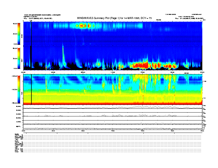The width and height of the screenshot is (218, 168).
Task: Click the 24:00 tick label below RAD1
Action: (202, 72)
